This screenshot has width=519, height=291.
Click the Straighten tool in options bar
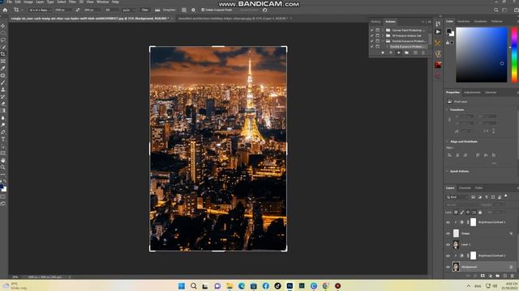tap(165, 10)
